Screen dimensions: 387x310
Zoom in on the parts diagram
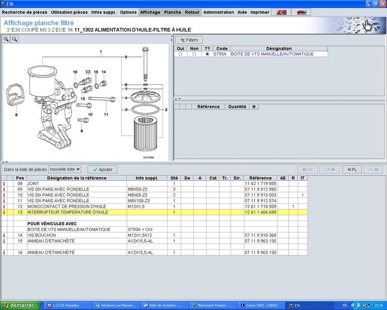tap(6, 39)
